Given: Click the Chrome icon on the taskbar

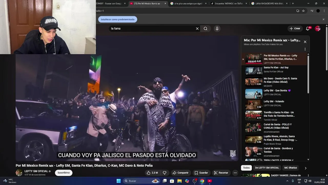Looking at the screenshot, I should pyautogui.click(x=202, y=181).
